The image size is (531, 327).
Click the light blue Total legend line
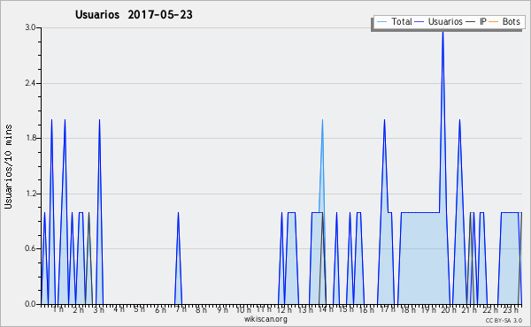(x=381, y=22)
